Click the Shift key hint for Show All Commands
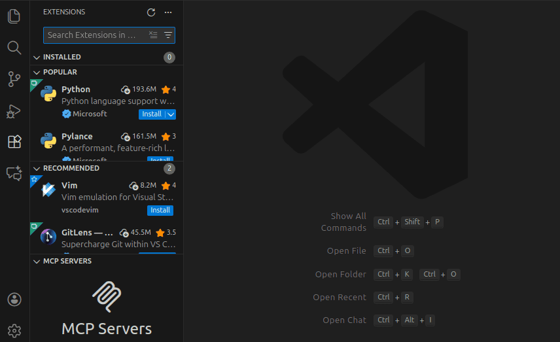Image resolution: width=560 pixels, height=342 pixels. click(x=412, y=222)
